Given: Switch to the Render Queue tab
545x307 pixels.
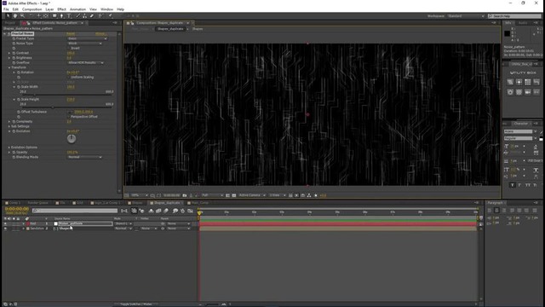Looking at the screenshot, I should pyautogui.click(x=37, y=203).
